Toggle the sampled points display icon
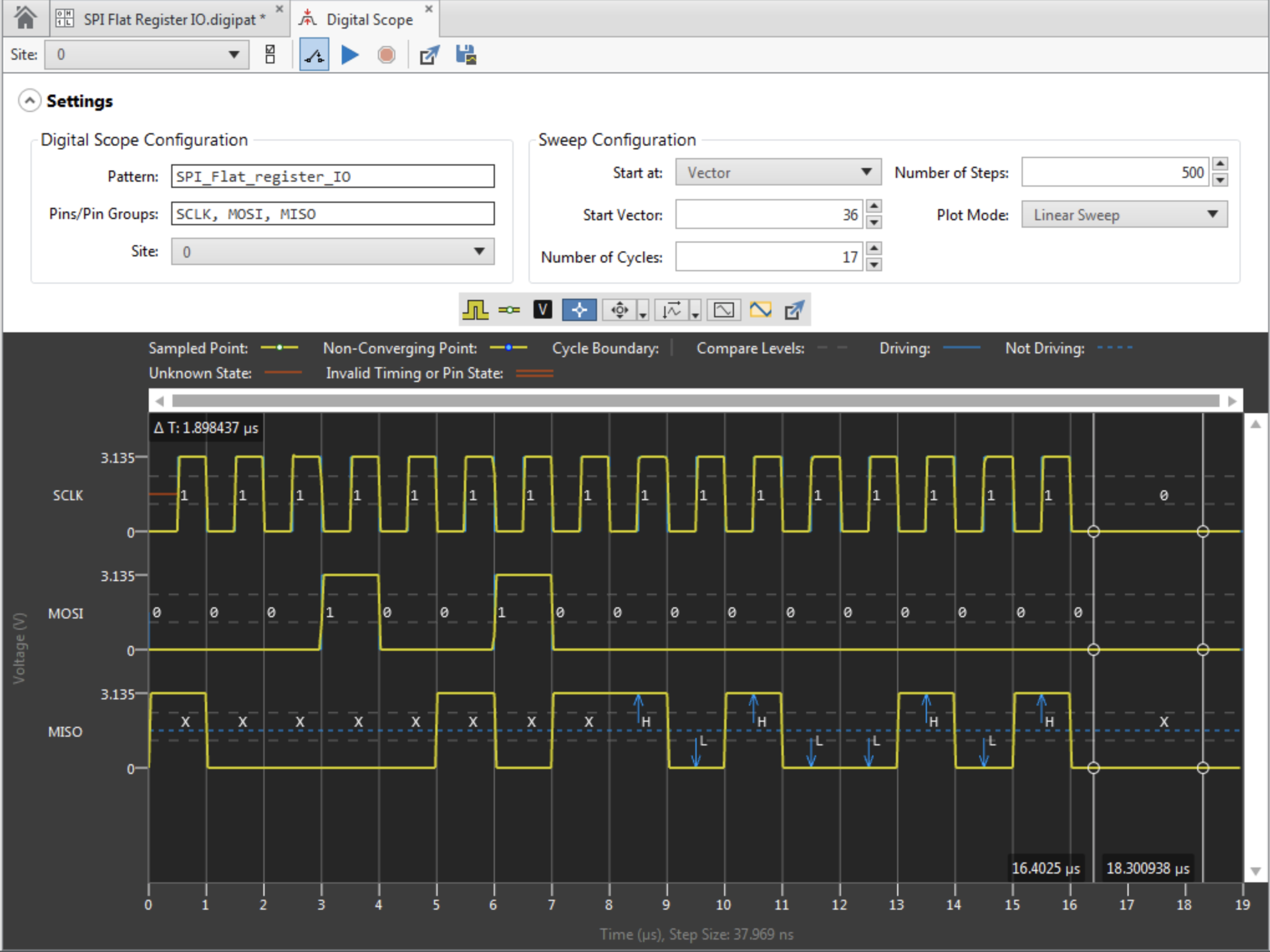This screenshot has width=1270, height=952. [509, 310]
